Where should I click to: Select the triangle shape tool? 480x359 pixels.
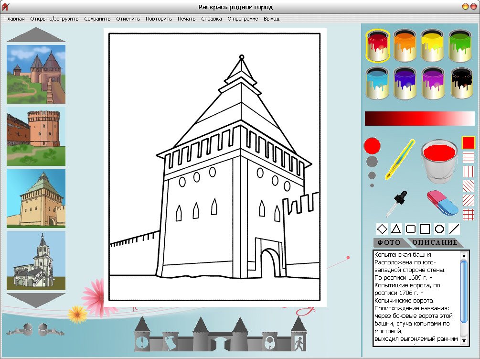point(396,229)
